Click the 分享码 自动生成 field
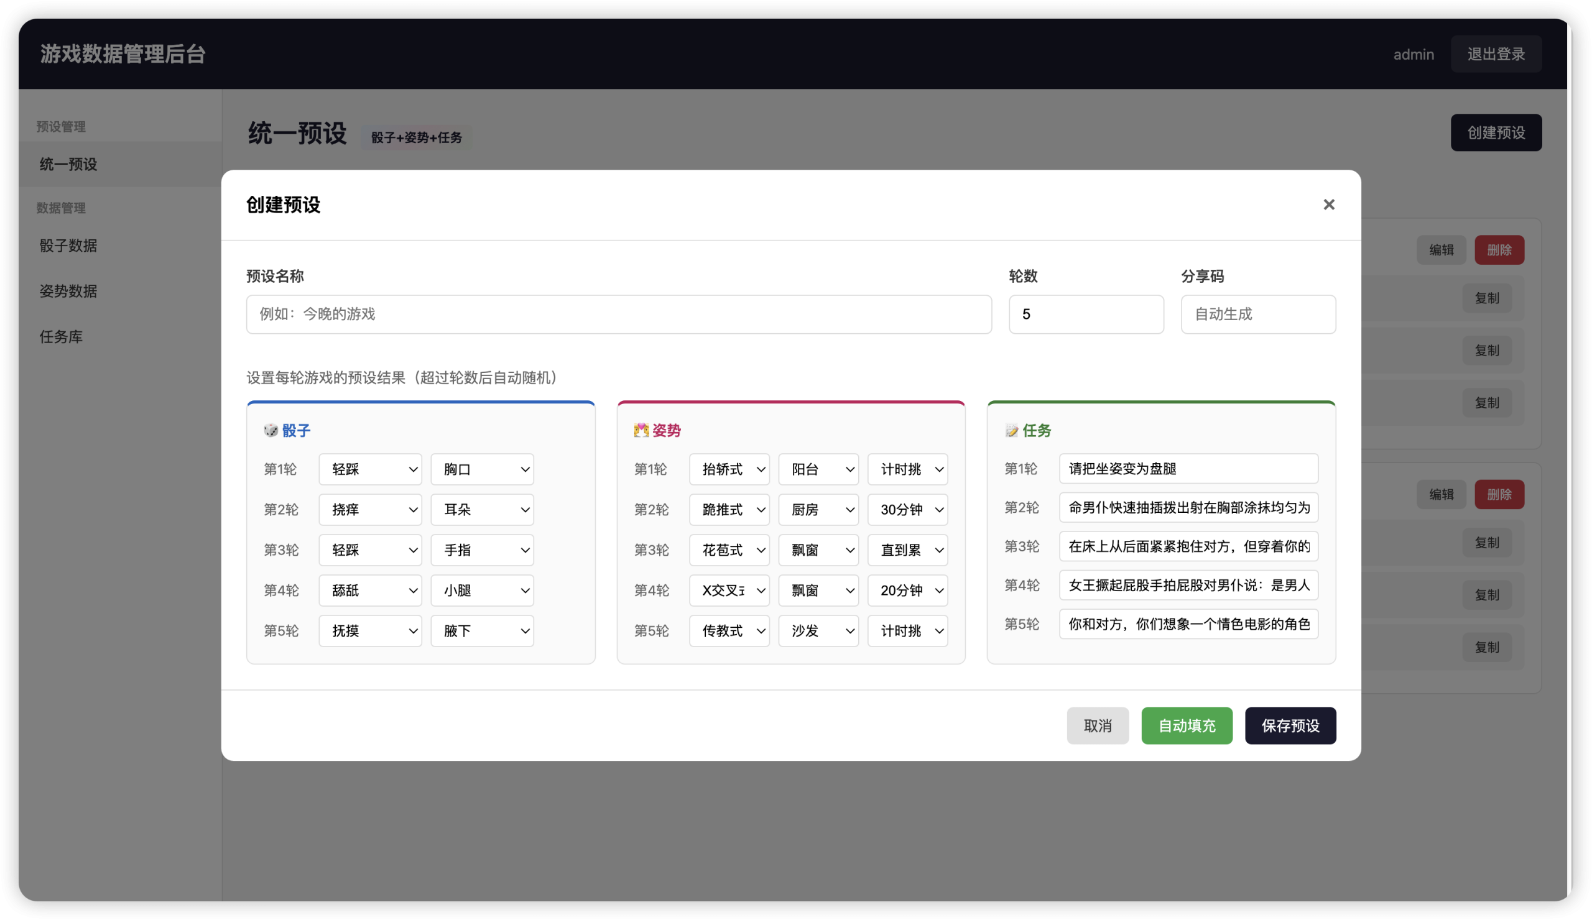This screenshot has height=920, width=1592. (x=1258, y=314)
